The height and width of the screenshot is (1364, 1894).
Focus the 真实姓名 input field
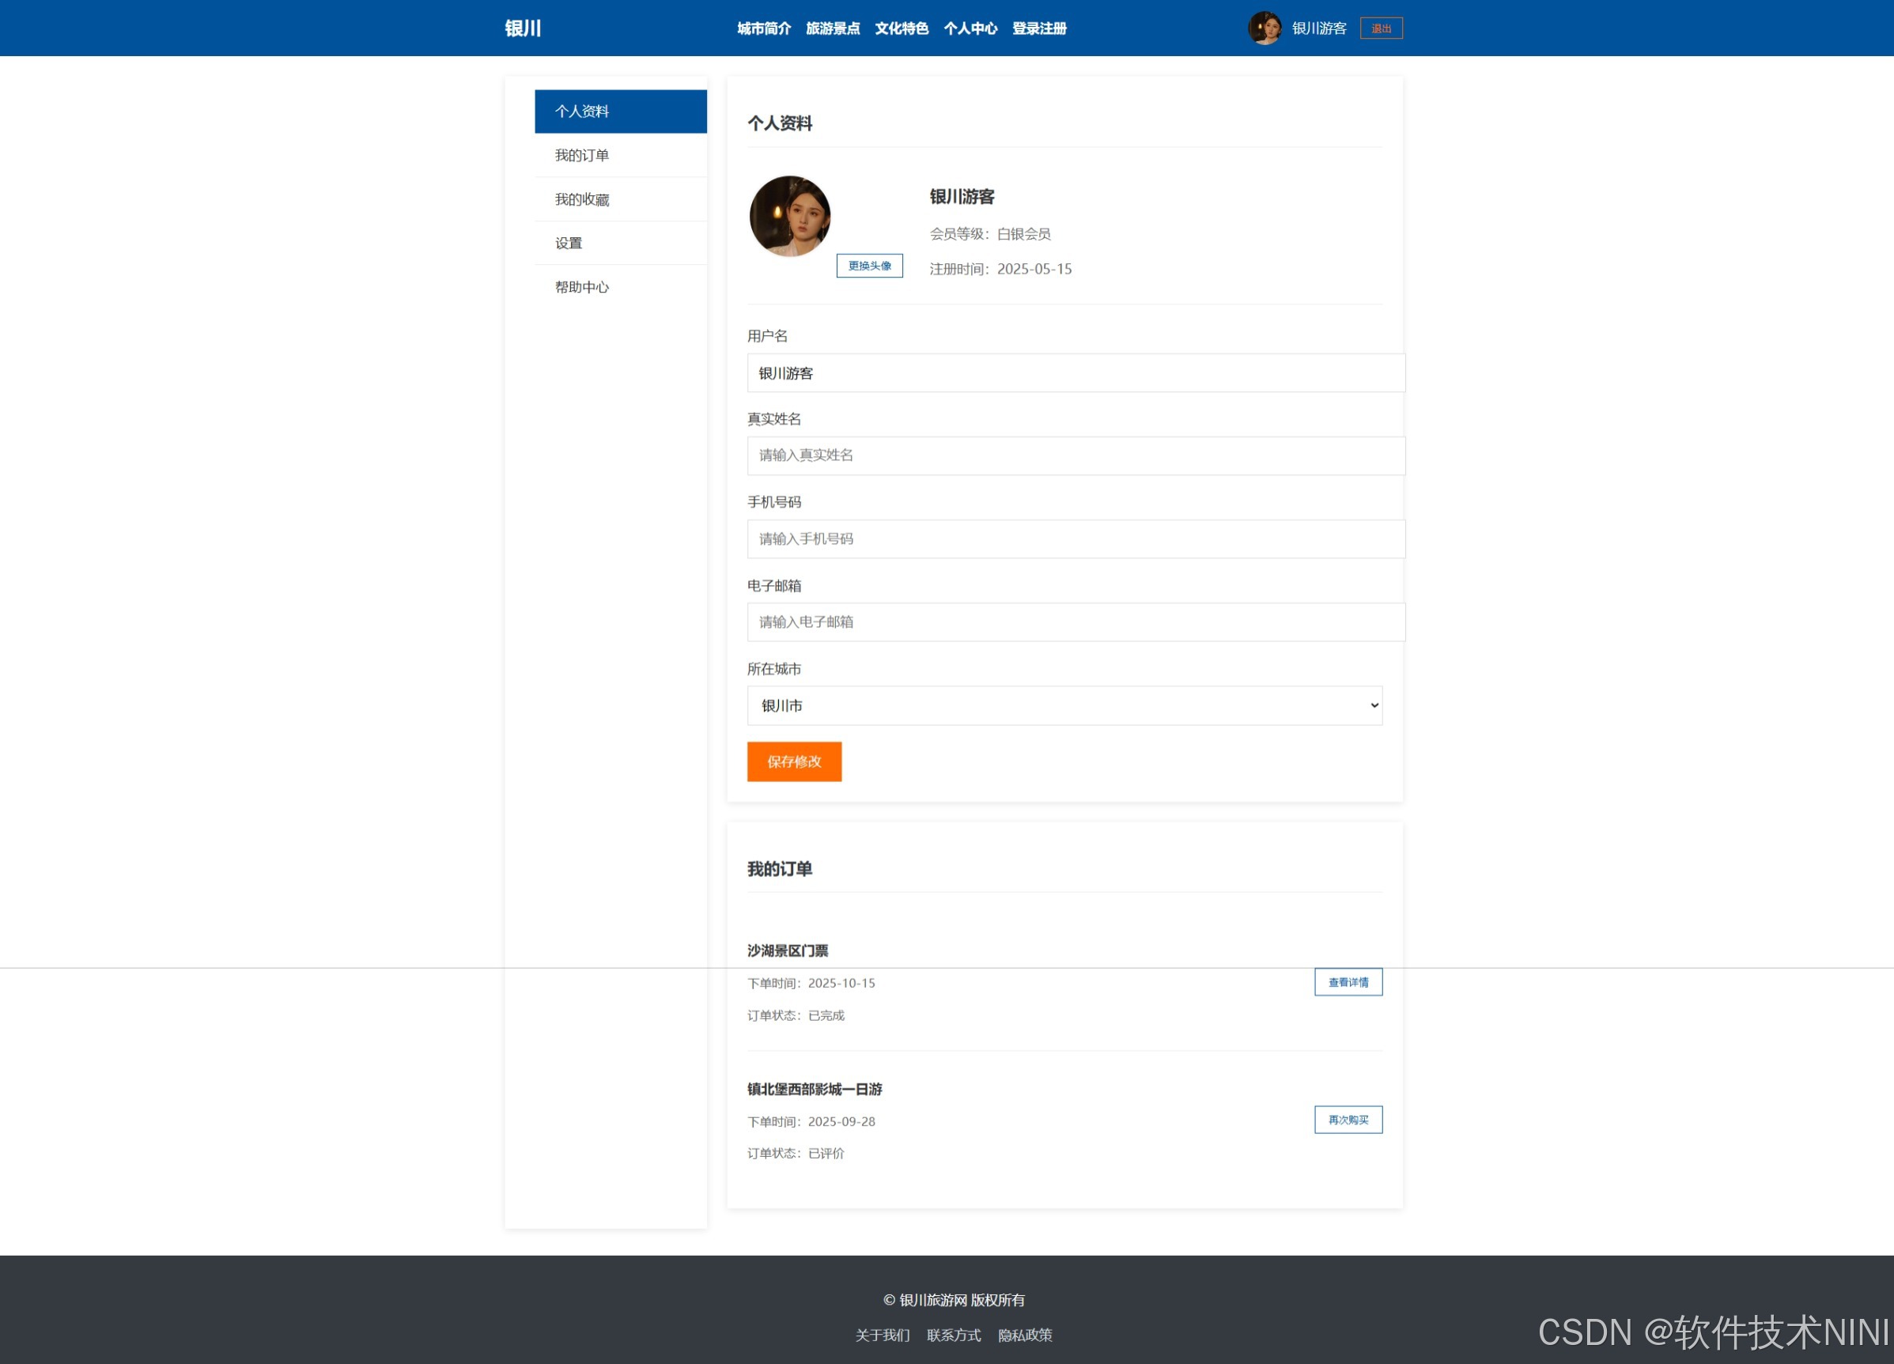click(1075, 455)
